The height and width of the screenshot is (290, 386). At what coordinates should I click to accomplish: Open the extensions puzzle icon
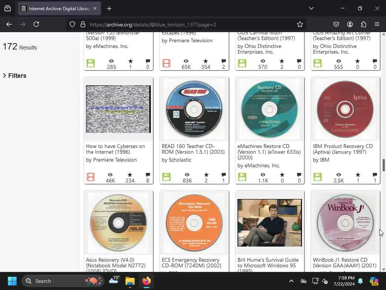[363, 24]
